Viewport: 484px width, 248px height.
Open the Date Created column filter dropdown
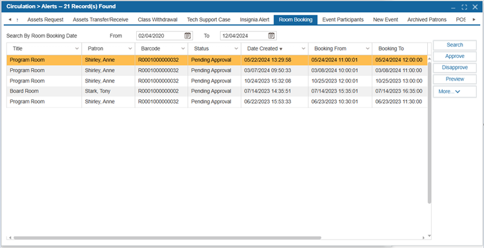pyautogui.click(x=303, y=49)
